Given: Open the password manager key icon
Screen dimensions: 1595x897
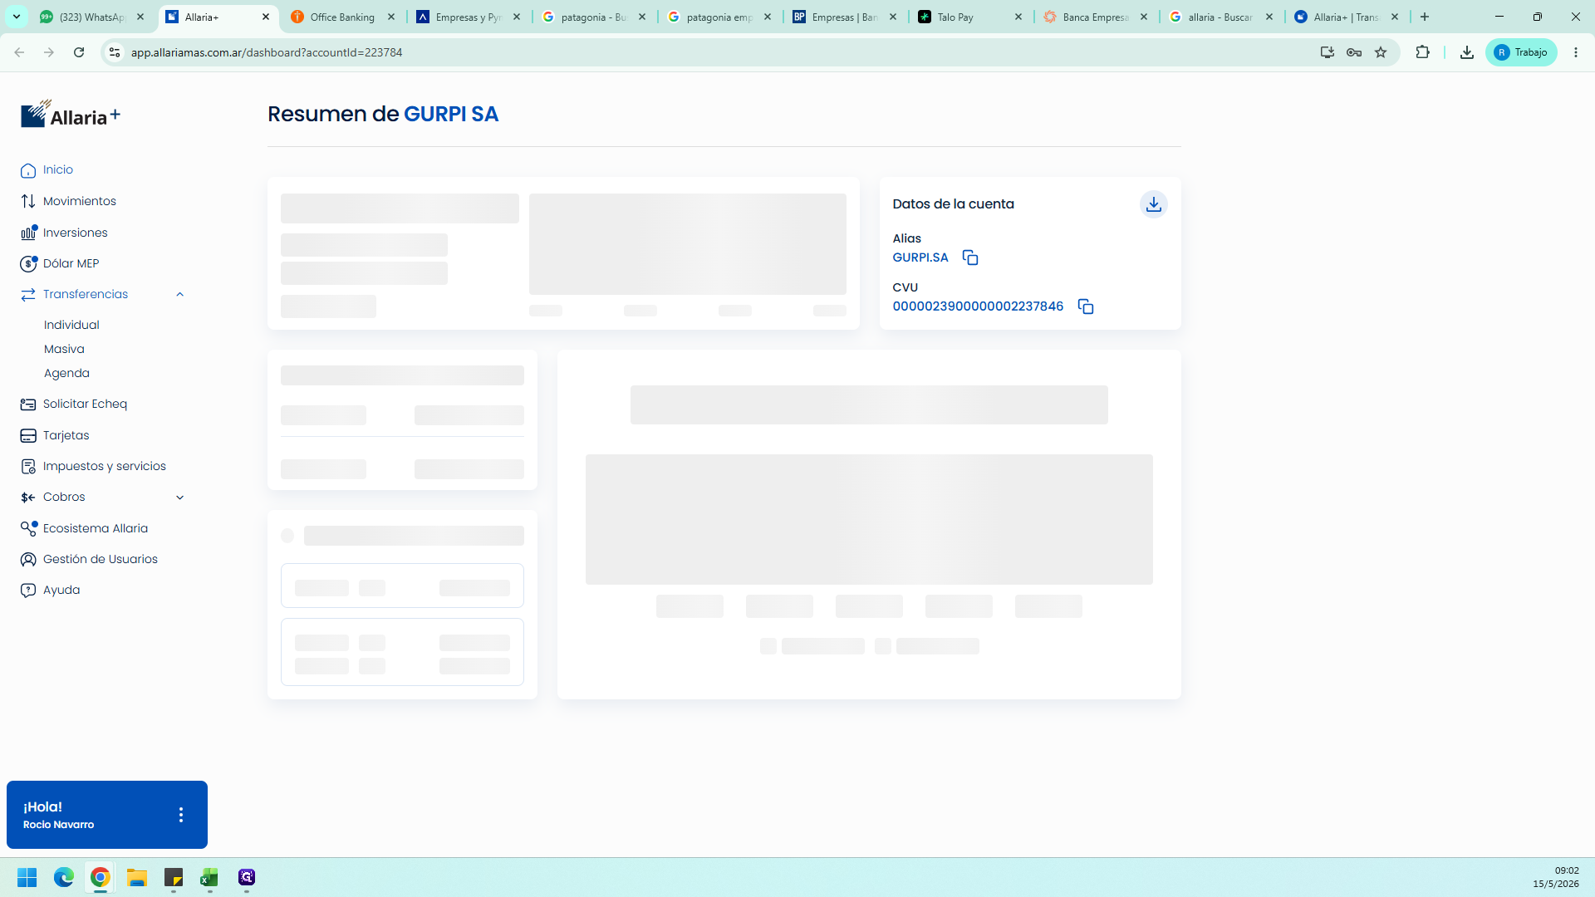Looking at the screenshot, I should tap(1354, 52).
